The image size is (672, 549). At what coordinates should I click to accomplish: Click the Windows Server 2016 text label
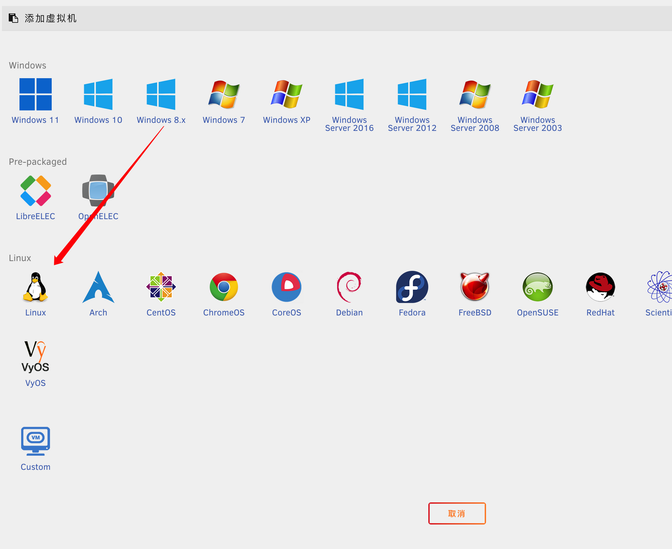[349, 124]
